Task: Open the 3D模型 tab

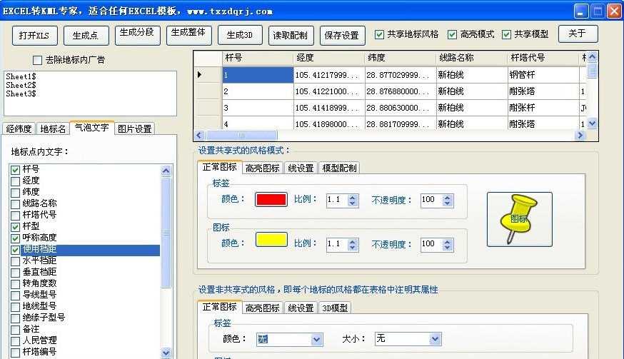Action: (335, 308)
